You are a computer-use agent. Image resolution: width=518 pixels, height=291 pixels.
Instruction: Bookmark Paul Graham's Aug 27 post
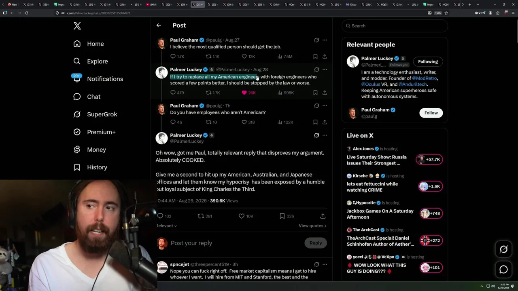315,57
